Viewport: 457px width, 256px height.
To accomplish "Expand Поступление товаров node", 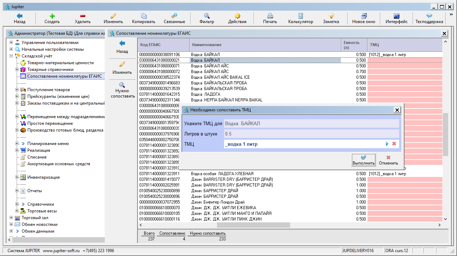I will tap(17, 90).
